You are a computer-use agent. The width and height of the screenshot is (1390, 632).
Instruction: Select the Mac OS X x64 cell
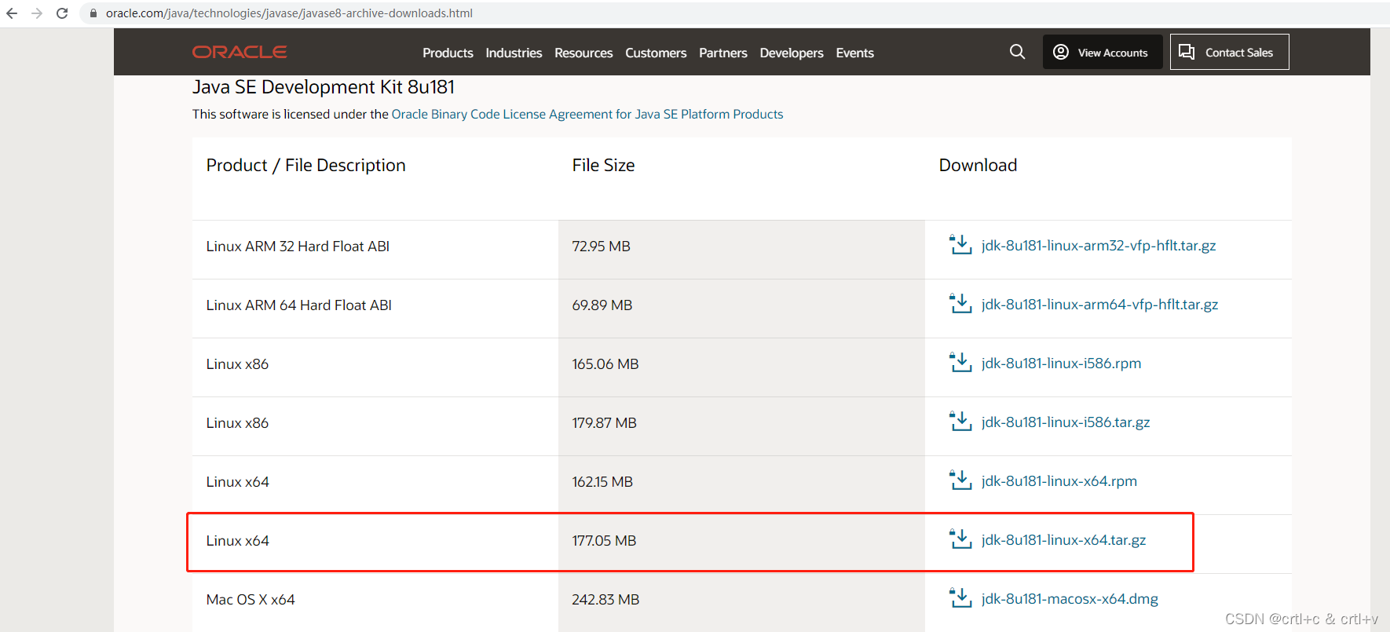(x=251, y=599)
